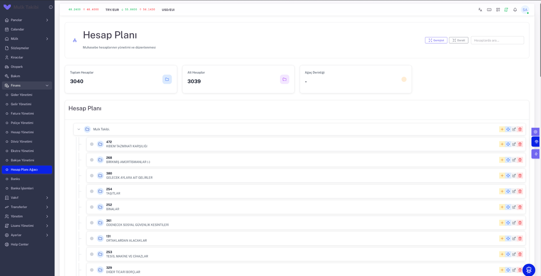541x276 pixels.
Task: Edit the 380 GELECEK AYLARA AİT GELİRLER account
Action: (514, 176)
